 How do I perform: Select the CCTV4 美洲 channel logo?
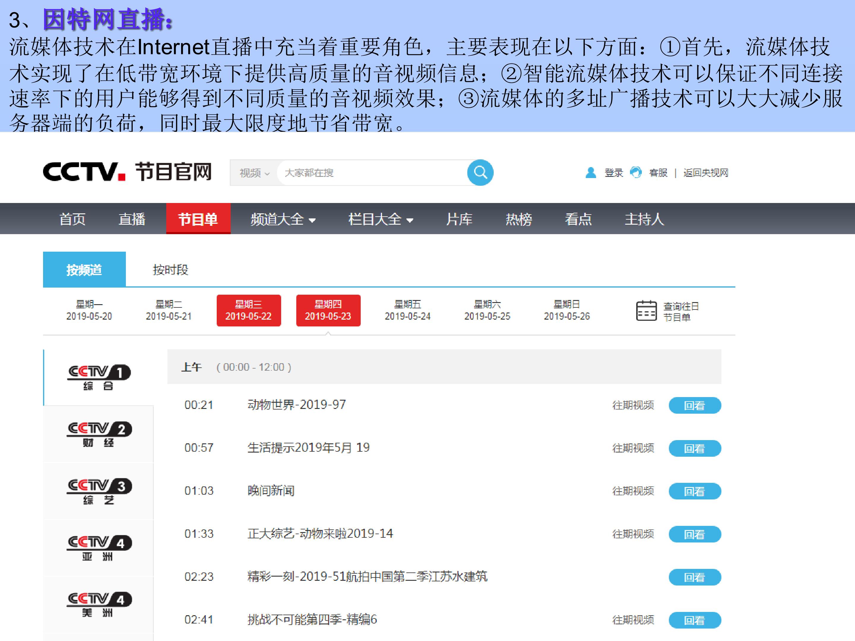tap(99, 604)
